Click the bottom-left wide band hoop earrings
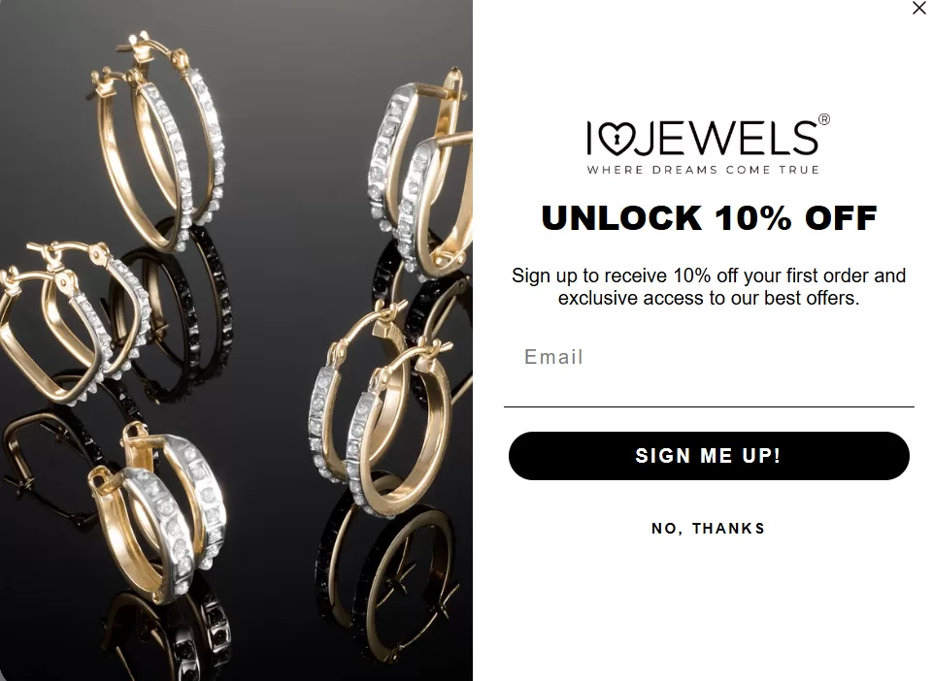 [158, 512]
